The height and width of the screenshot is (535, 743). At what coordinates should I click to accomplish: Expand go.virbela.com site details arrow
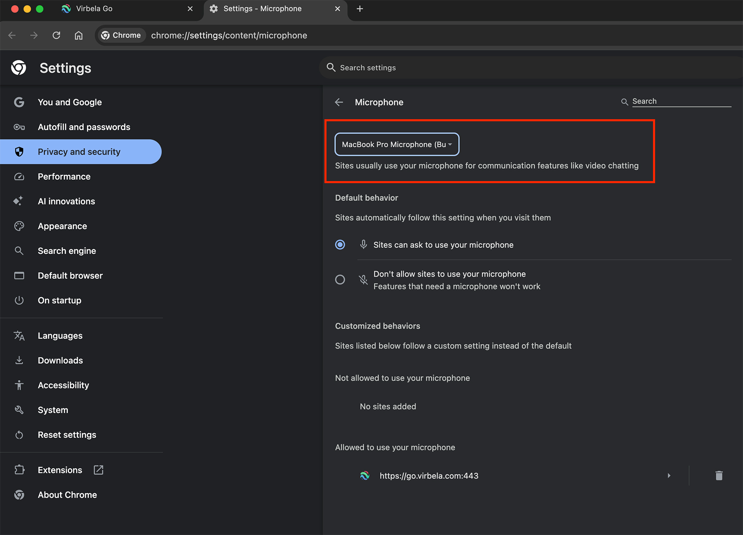tap(669, 476)
